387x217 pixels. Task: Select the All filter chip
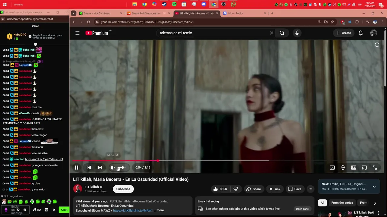[323, 203]
